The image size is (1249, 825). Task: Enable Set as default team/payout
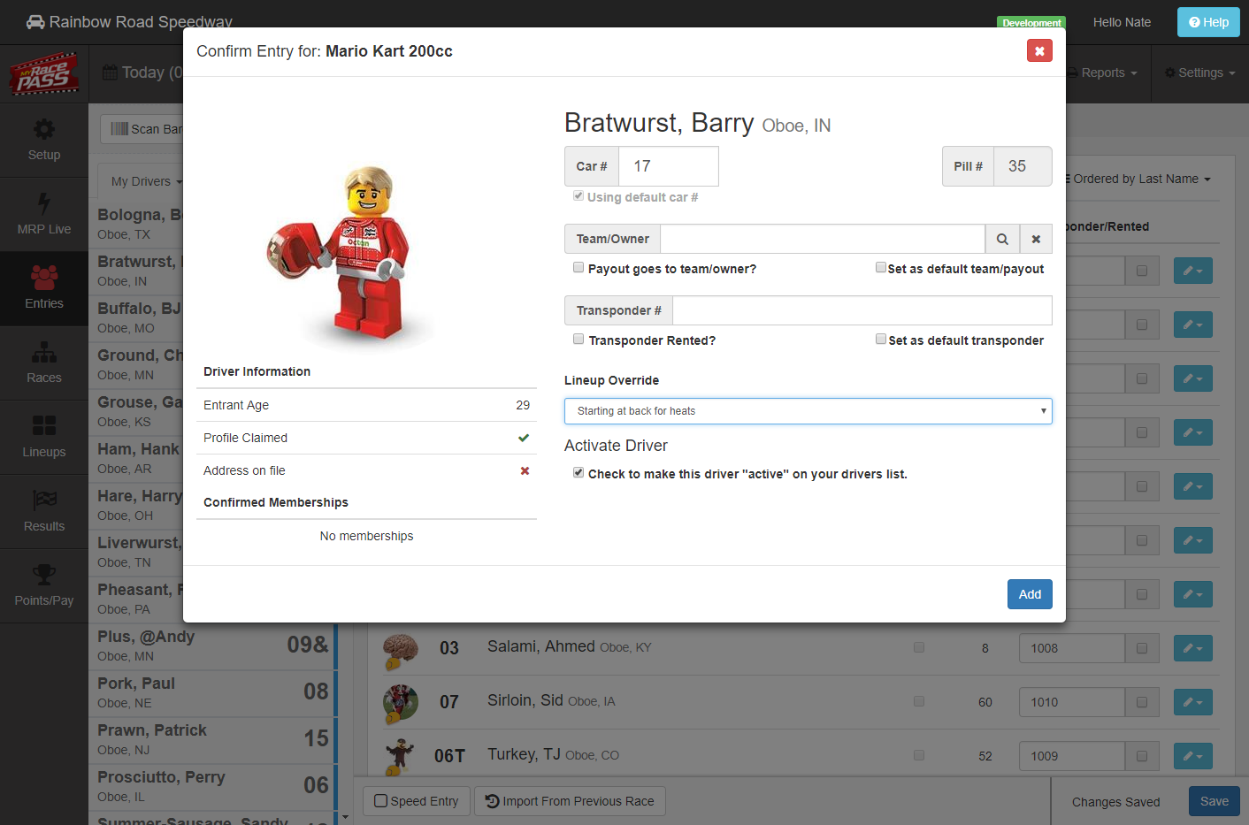tap(881, 267)
